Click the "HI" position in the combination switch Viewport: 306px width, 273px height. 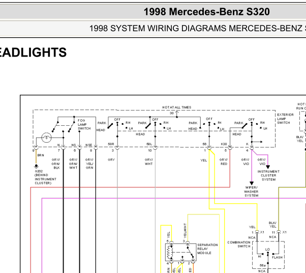[260, 256]
